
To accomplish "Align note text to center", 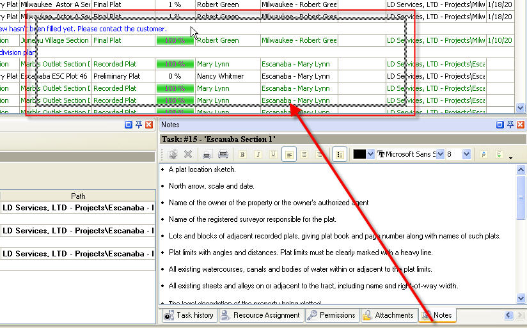I will click(304, 154).
